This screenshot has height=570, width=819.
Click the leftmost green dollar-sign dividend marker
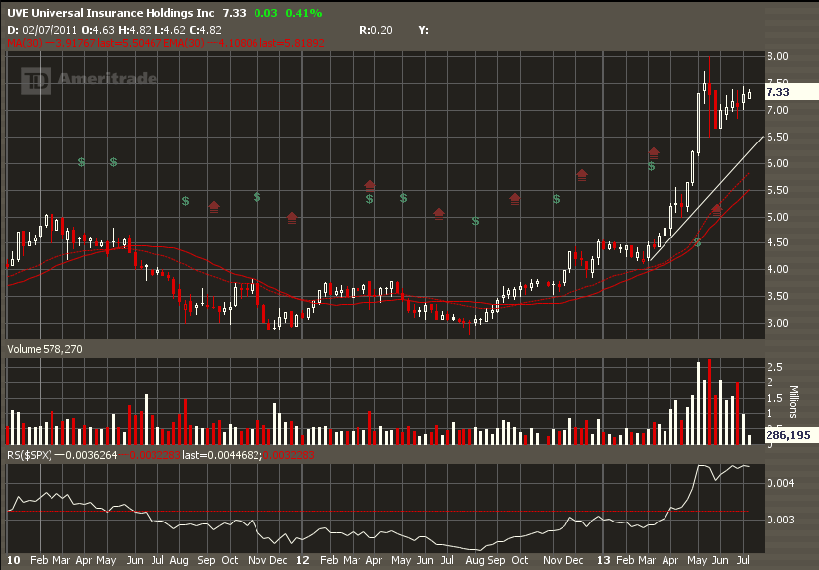(x=82, y=161)
